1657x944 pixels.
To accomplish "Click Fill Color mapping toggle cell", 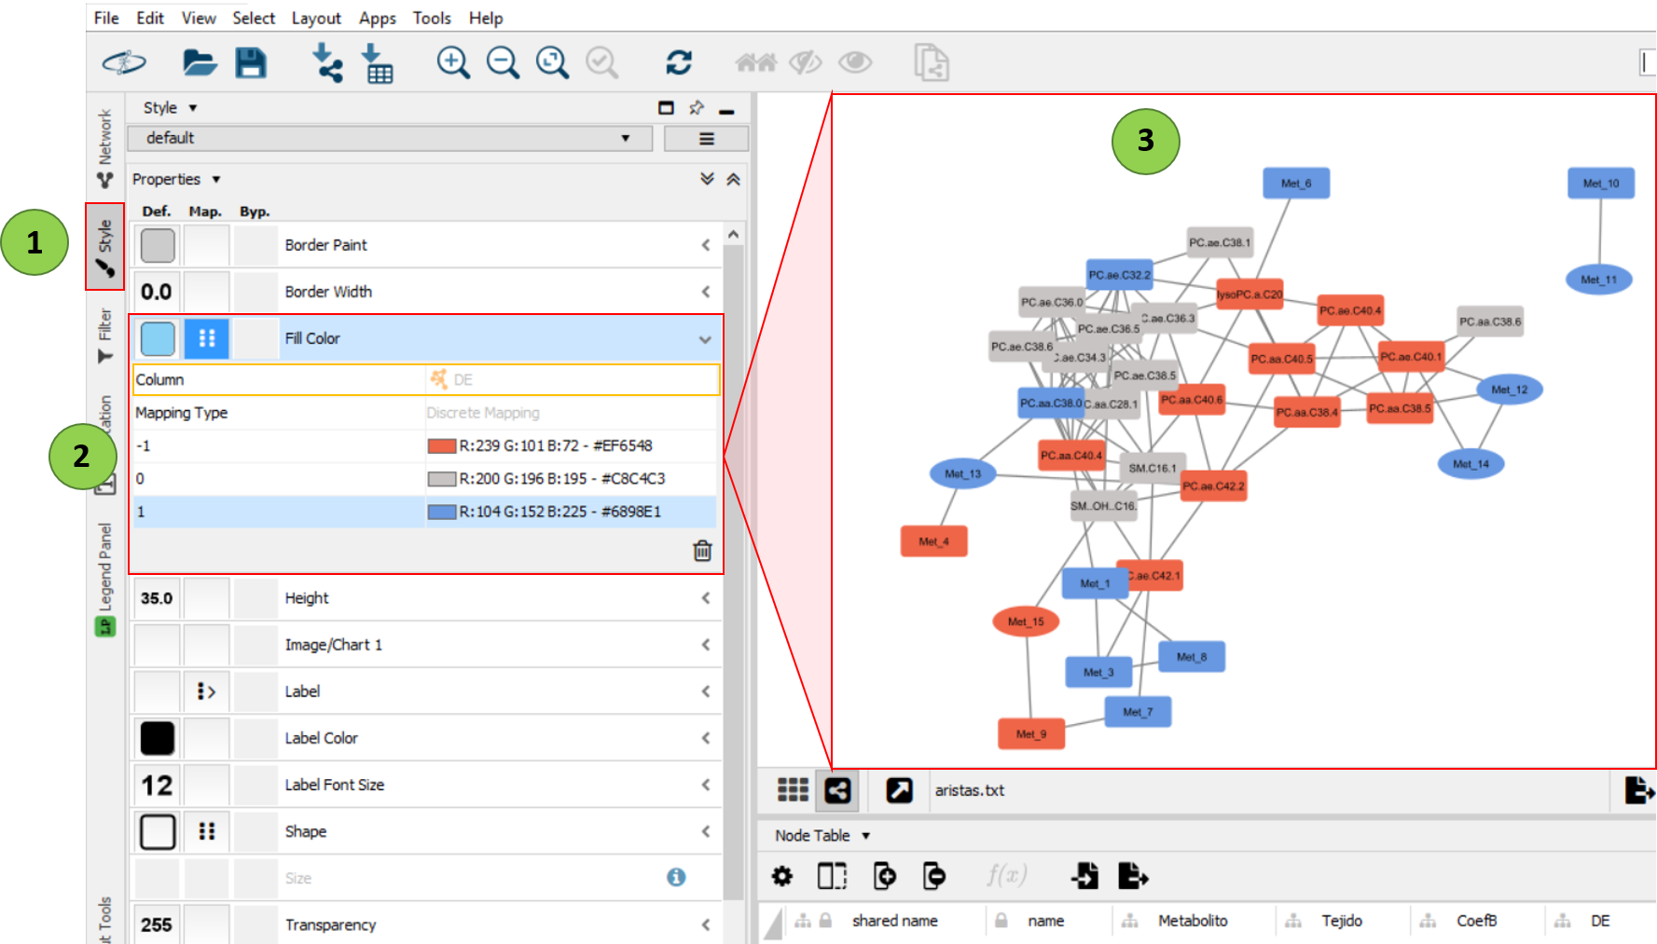I will tap(207, 338).
